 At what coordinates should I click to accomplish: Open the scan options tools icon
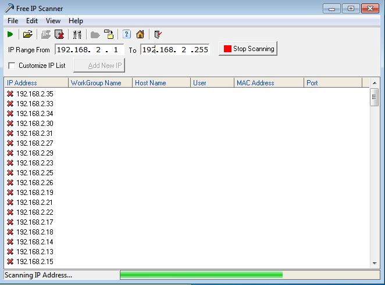click(x=77, y=35)
